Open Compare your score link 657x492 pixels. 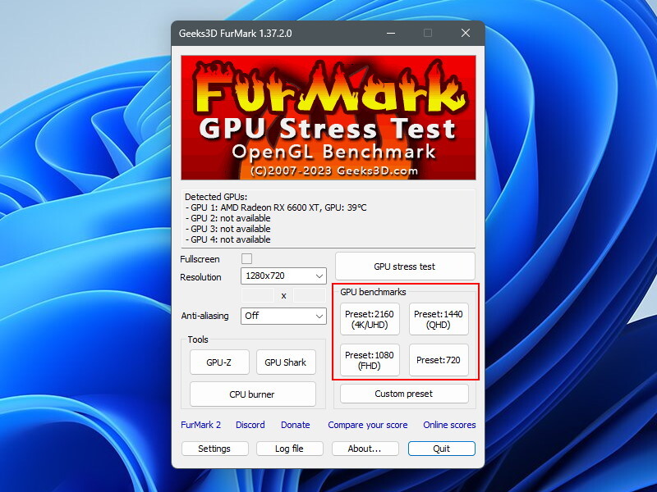367,425
